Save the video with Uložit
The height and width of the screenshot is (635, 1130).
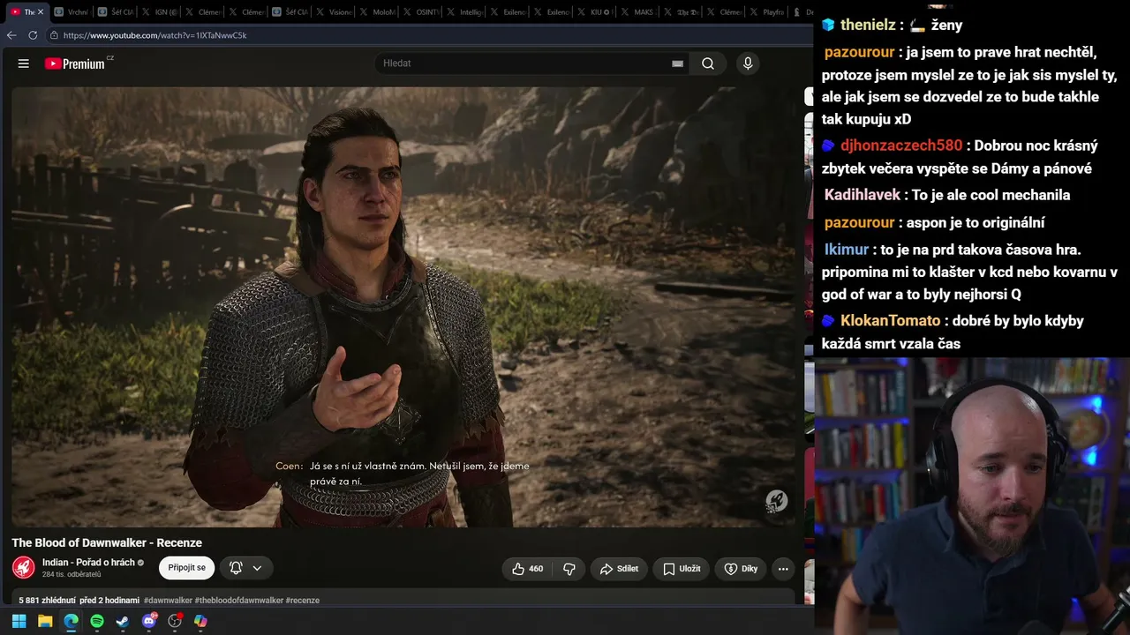coord(682,569)
